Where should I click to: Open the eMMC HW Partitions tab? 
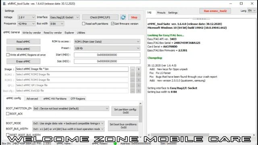[55, 99]
